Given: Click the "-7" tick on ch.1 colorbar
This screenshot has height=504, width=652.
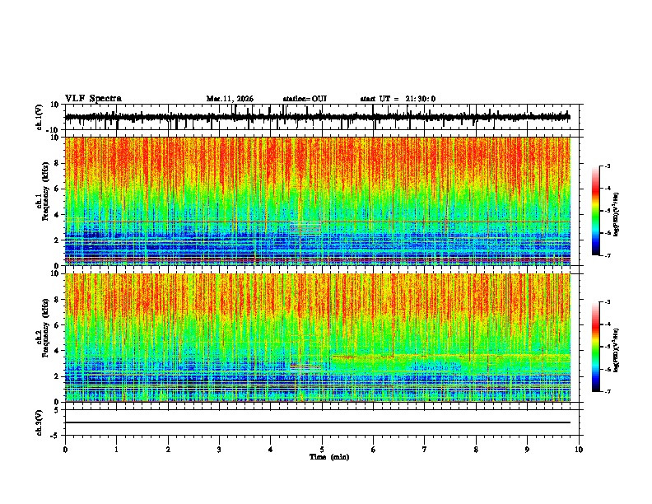Looking at the screenshot, I should [x=608, y=255].
